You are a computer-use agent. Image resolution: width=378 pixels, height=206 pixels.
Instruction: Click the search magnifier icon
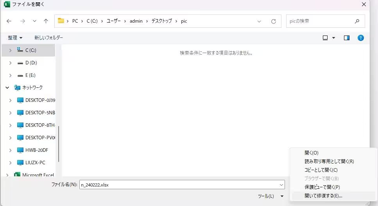(x=357, y=21)
